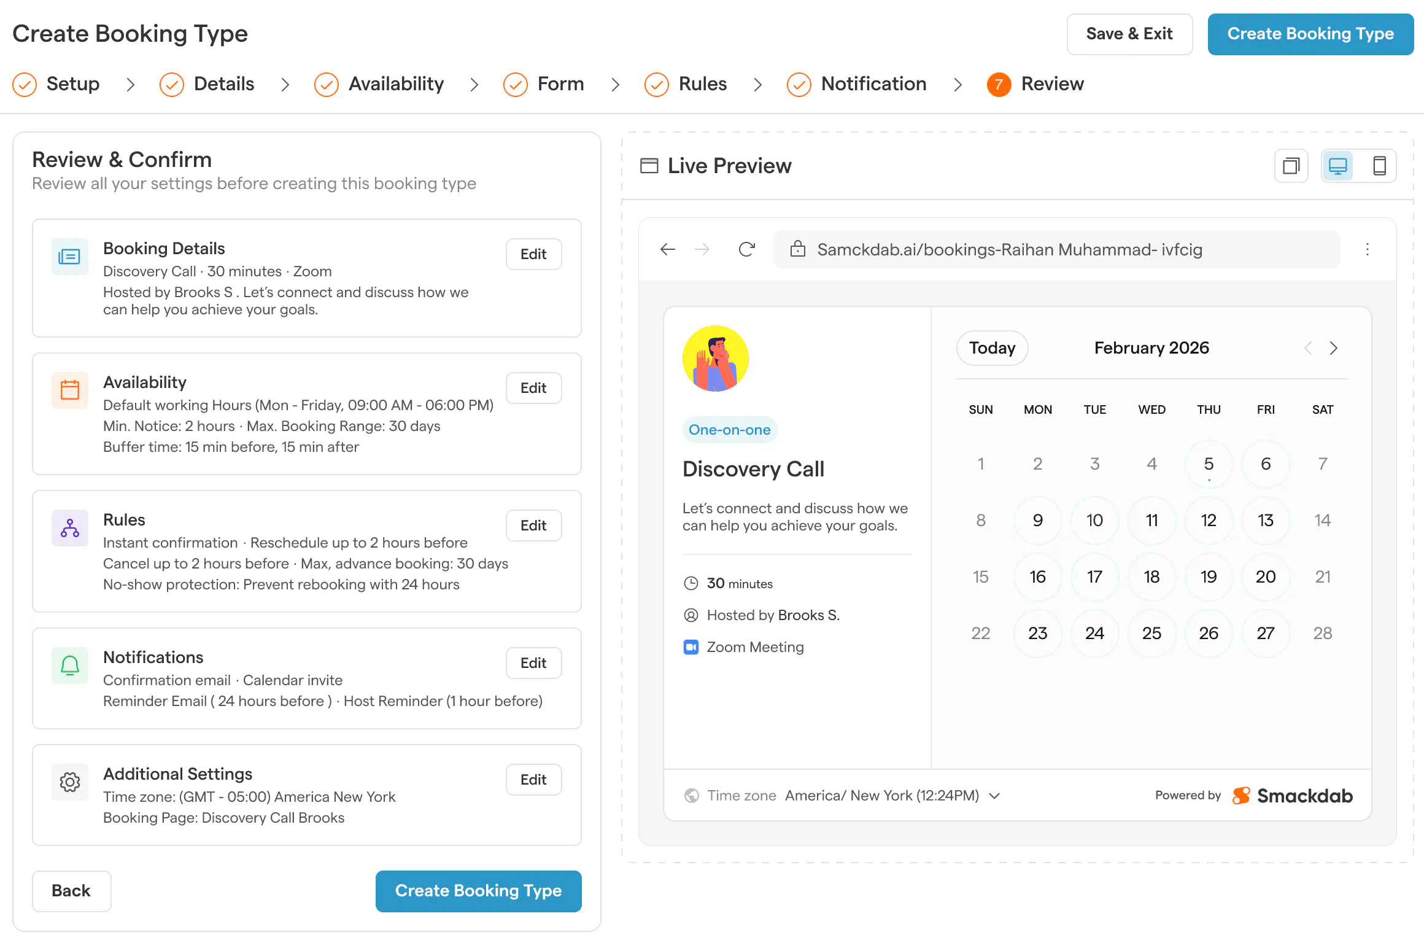Click the Hosted by user icon
The height and width of the screenshot is (943, 1424).
click(x=691, y=615)
